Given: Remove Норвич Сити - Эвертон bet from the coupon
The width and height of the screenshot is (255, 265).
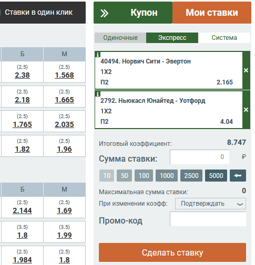Looking at the screenshot, I should pyautogui.click(x=246, y=70).
